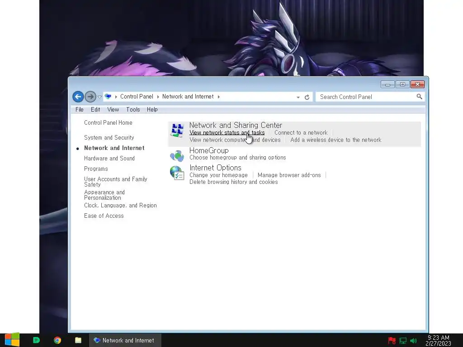
Task: Click the HomeGroup icon
Action: pos(177,155)
